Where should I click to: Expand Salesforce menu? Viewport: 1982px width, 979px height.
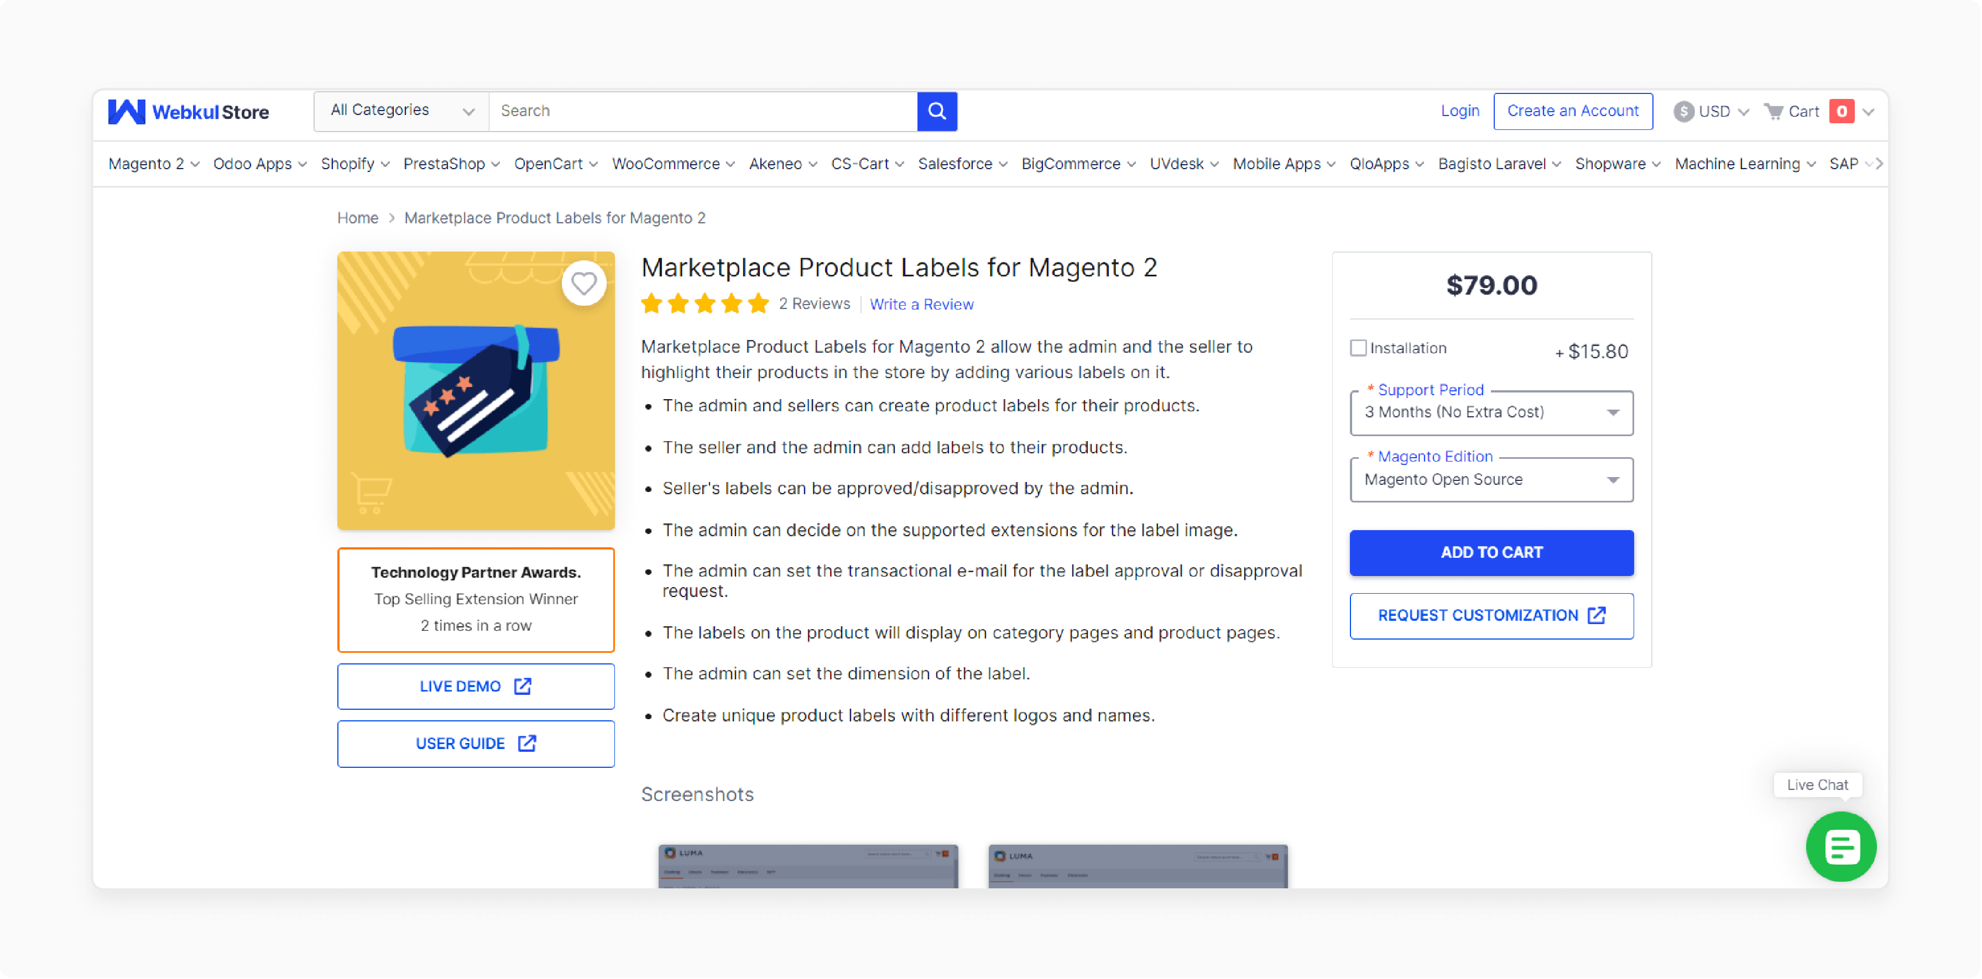click(963, 164)
